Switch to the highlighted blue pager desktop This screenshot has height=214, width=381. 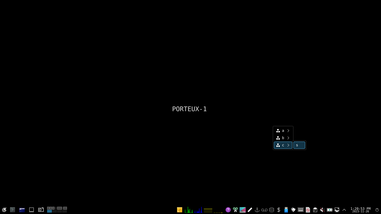49,211
